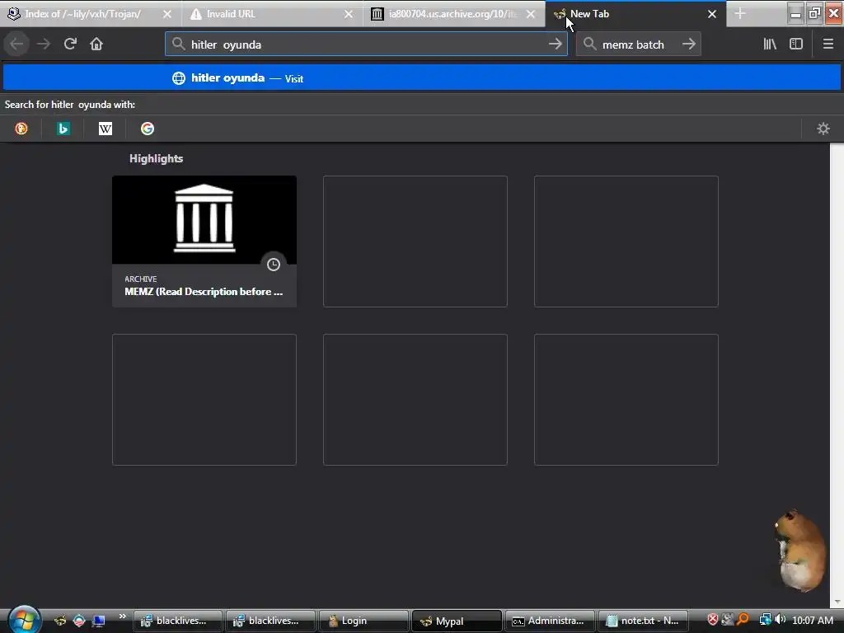The image size is (844, 633).
Task: Open second blacklives taskbar window
Action: (270, 621)
